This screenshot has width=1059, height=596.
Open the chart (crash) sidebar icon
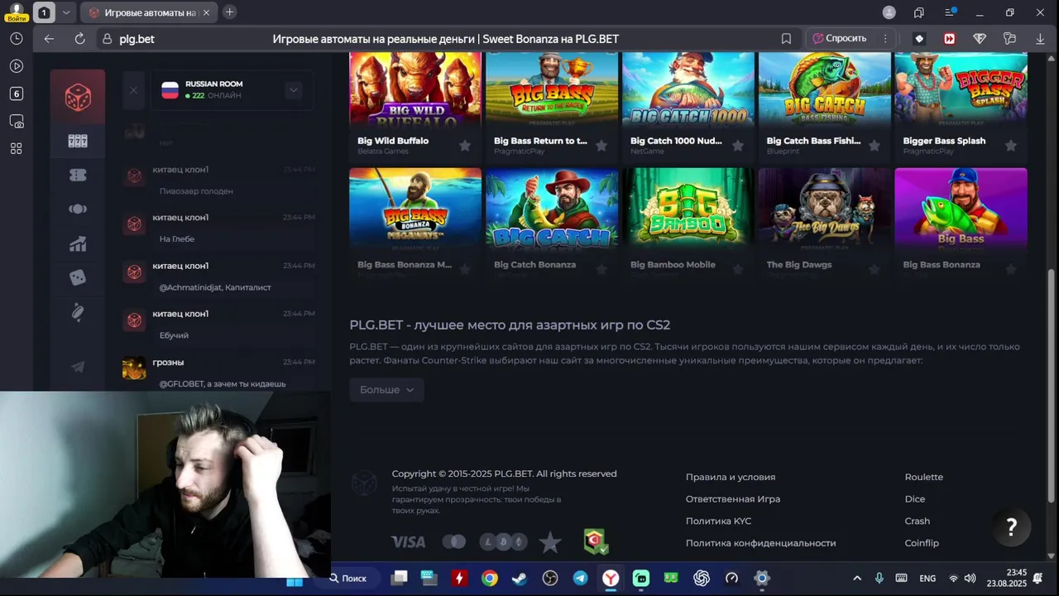[x=78, y=243]
